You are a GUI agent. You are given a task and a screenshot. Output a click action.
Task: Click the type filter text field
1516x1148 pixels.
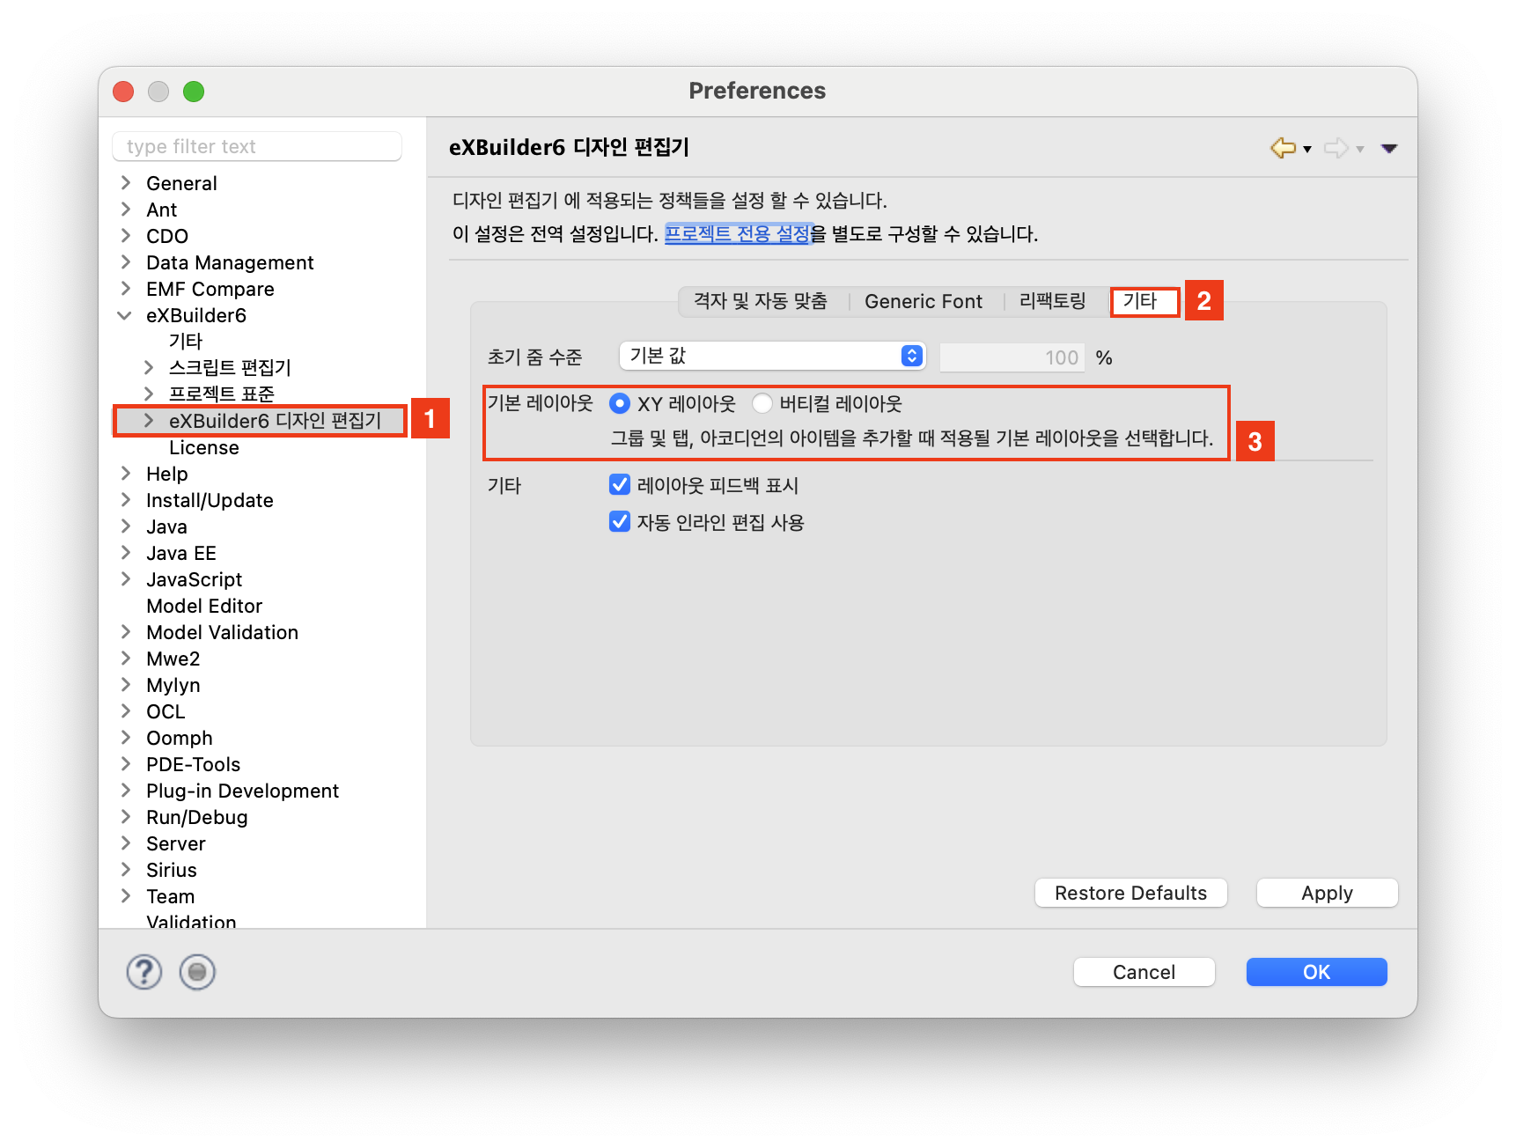pyautogui.click(x=257, y=146)
